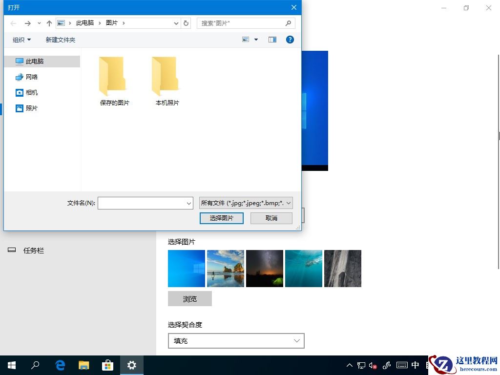Click the 浏览 button
Image resolution: width=500 pixels, height=375 pixels.
point(189,298)
